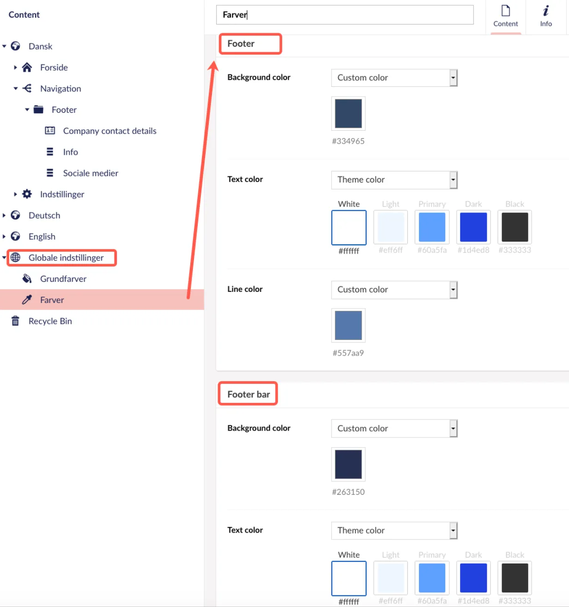Select Dark #1d4ed8 swatch for Footer text

coord(473,227)
